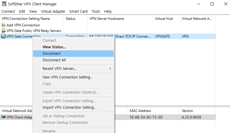Select Disconnect in context menu
The width and height of the screenshot is (230, 133).
pos(73,54)
